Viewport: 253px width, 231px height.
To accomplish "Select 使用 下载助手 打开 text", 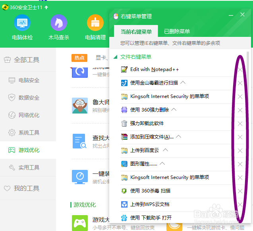I will (151, 218).
